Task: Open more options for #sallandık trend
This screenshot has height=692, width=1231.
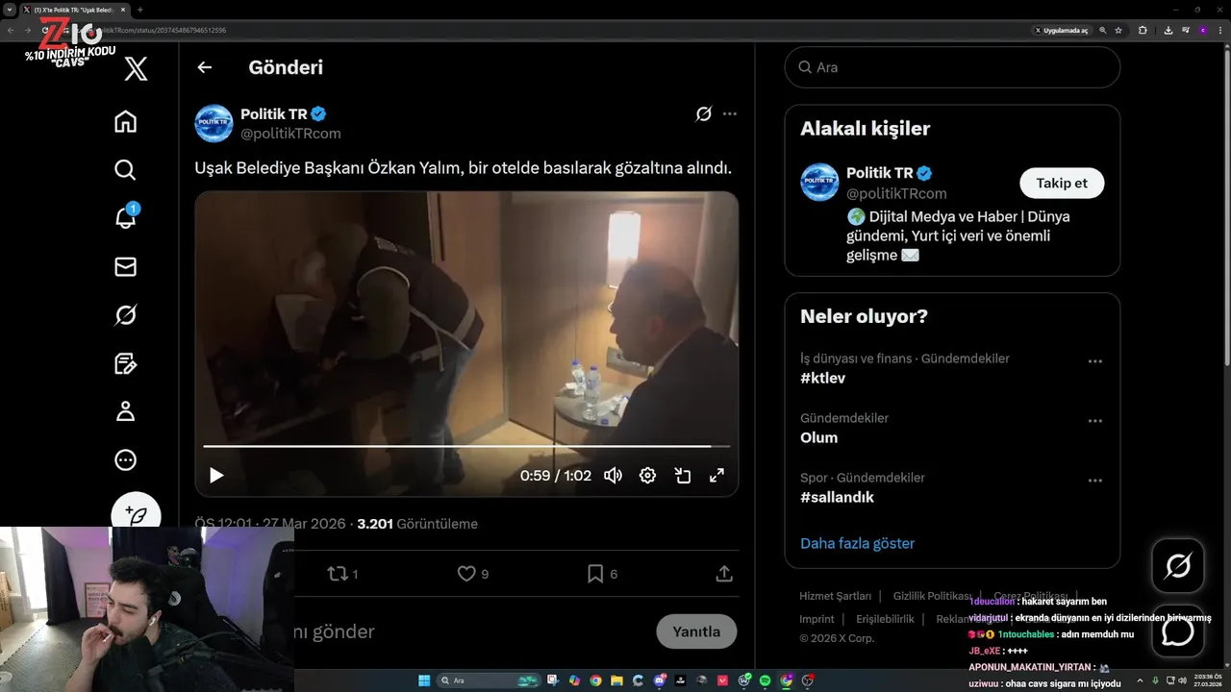Action: pyautogui.click(x=1094, y=481)
